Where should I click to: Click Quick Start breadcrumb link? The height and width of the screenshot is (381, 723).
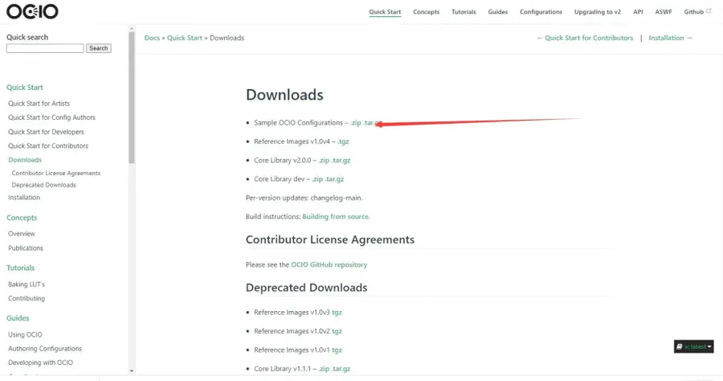coord(185,38)
